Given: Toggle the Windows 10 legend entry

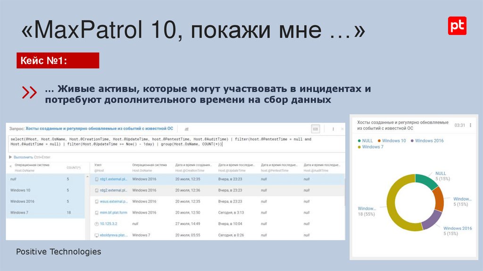Looking at the screenshot, I should [392, 141].
